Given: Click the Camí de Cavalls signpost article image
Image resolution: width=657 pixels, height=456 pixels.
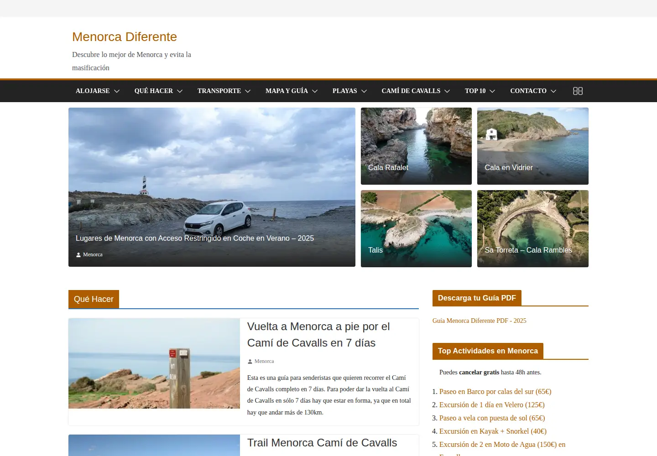Looking at the screenshot, I should [154, 363].
